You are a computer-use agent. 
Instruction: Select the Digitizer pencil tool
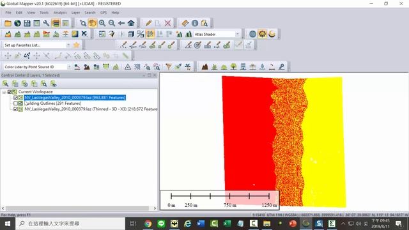(x=148, y=23)
